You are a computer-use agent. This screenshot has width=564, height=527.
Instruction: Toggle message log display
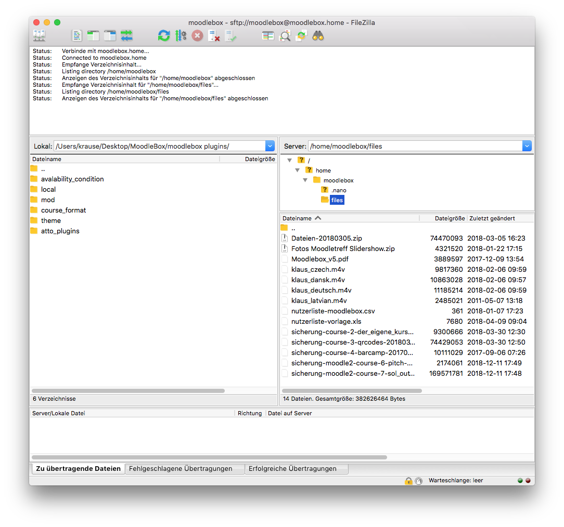76,36
